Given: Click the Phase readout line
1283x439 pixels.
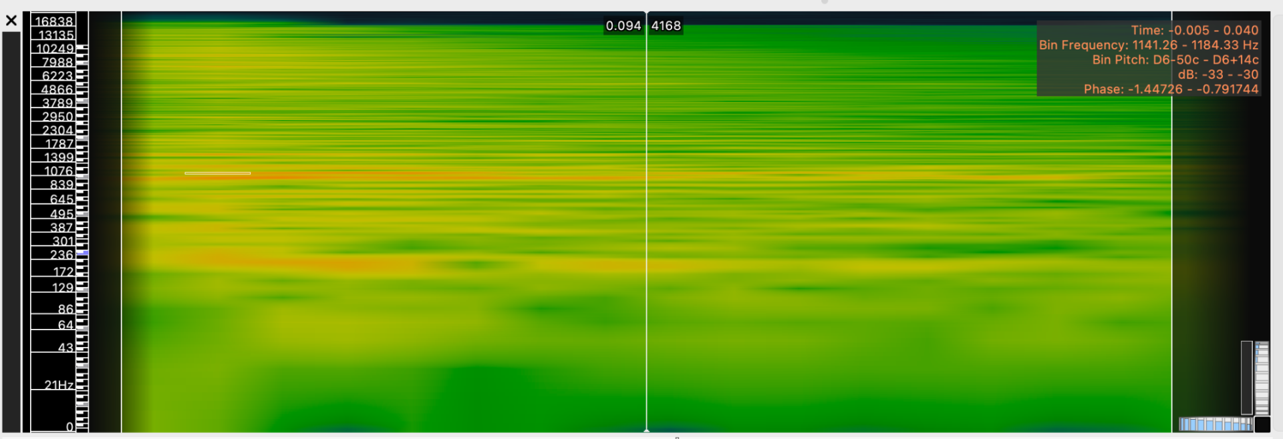Looking at the screenshot, I should (x=1171, y=89).
